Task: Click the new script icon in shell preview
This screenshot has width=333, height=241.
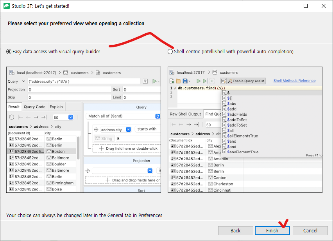Action: [172, 81]
